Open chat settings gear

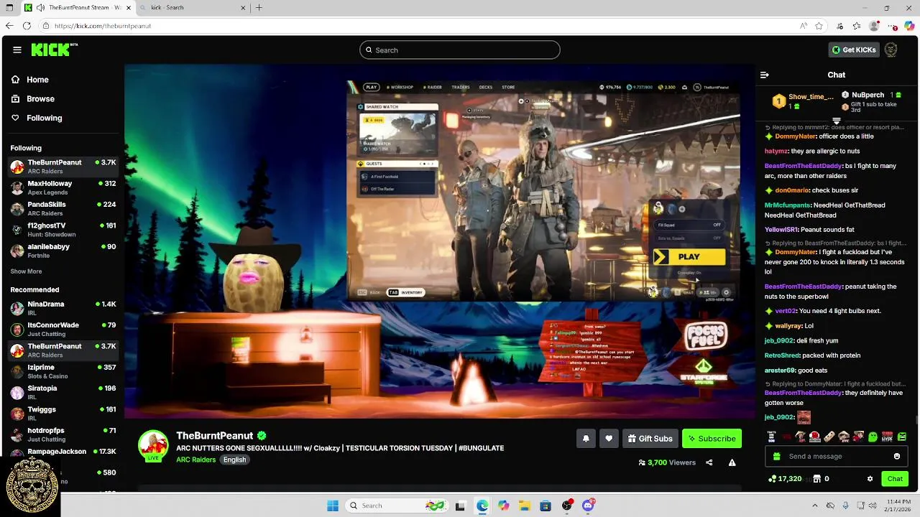click(870, 479)
